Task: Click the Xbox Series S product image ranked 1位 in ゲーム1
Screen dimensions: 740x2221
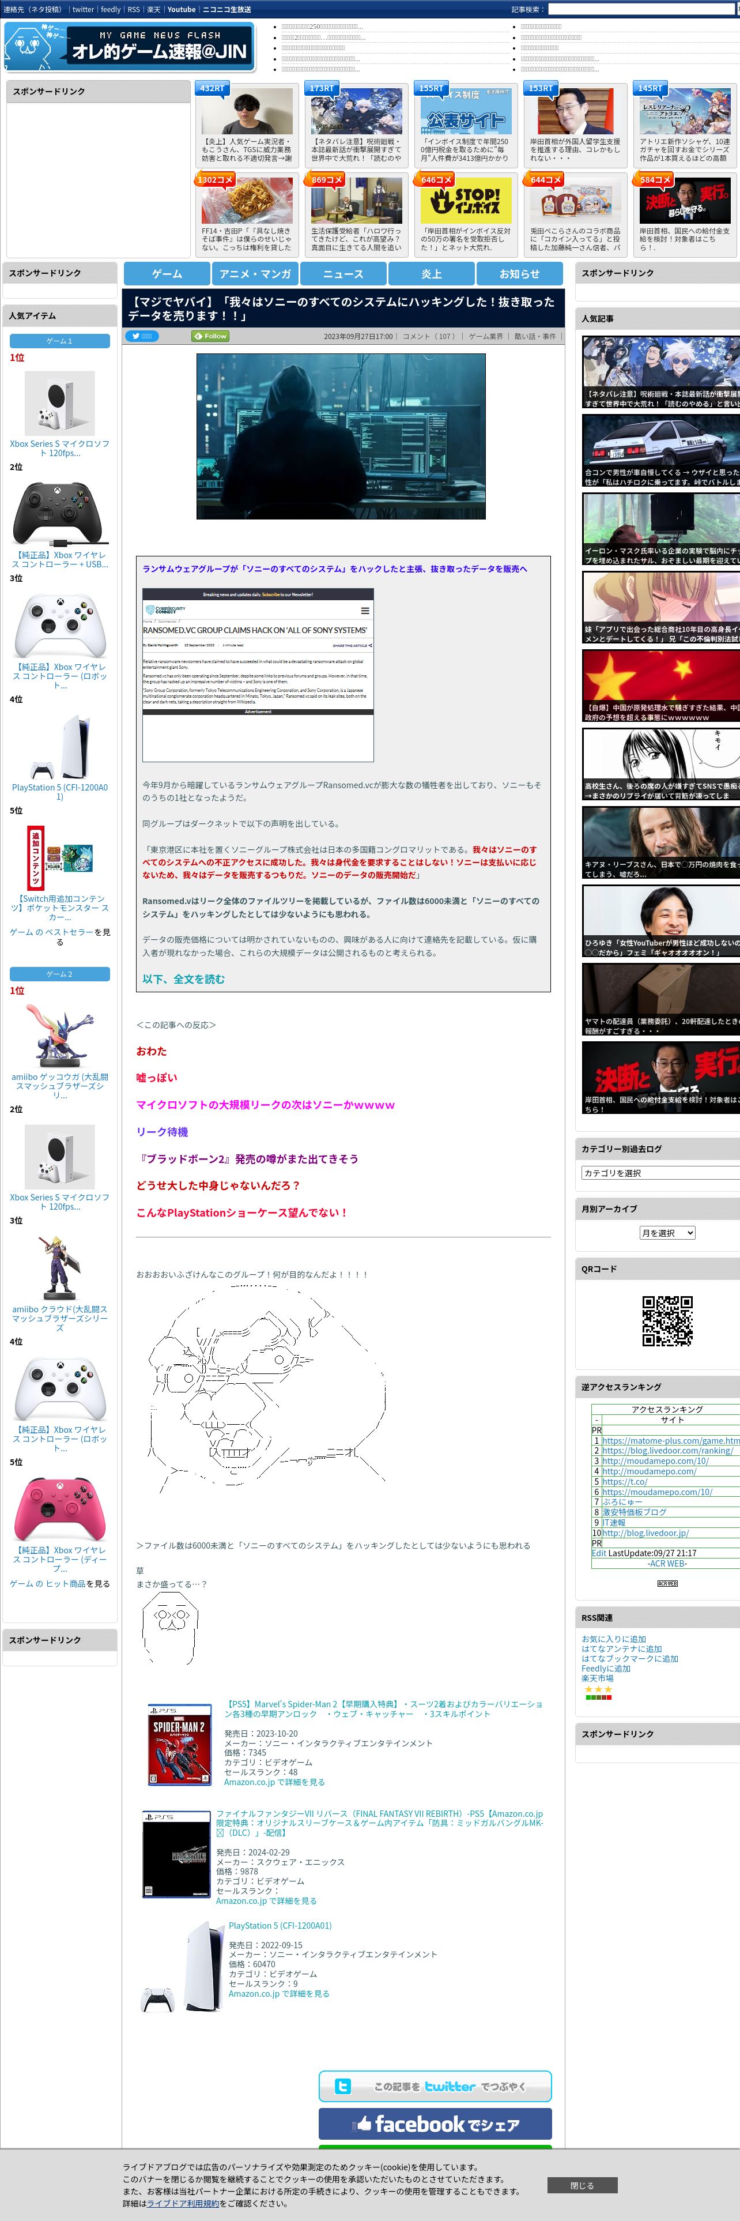Action: tap(59, 402)
